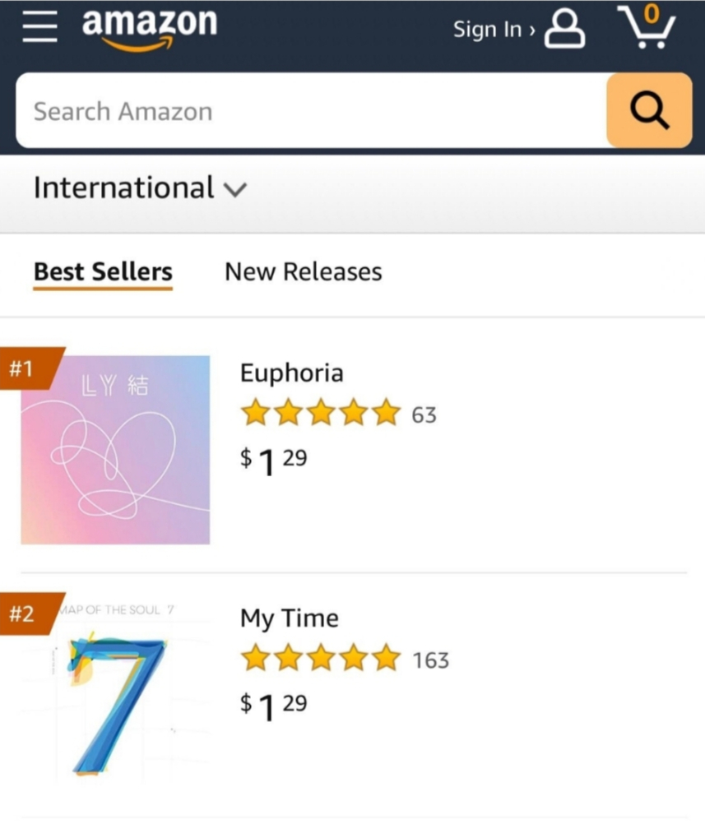Open the shopping cart
705x829 pixels.
646,27
